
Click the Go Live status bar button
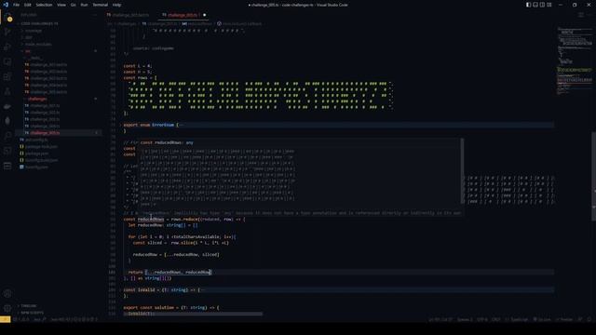coord(542,319)
